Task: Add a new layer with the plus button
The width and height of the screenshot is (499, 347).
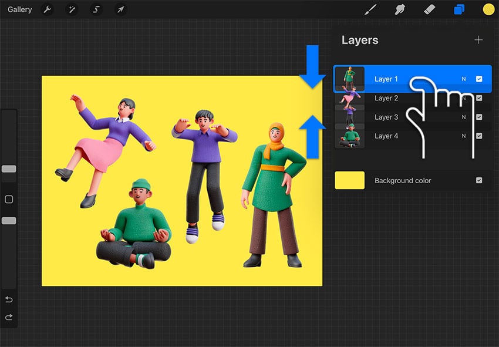Action: tap(479, 40)
